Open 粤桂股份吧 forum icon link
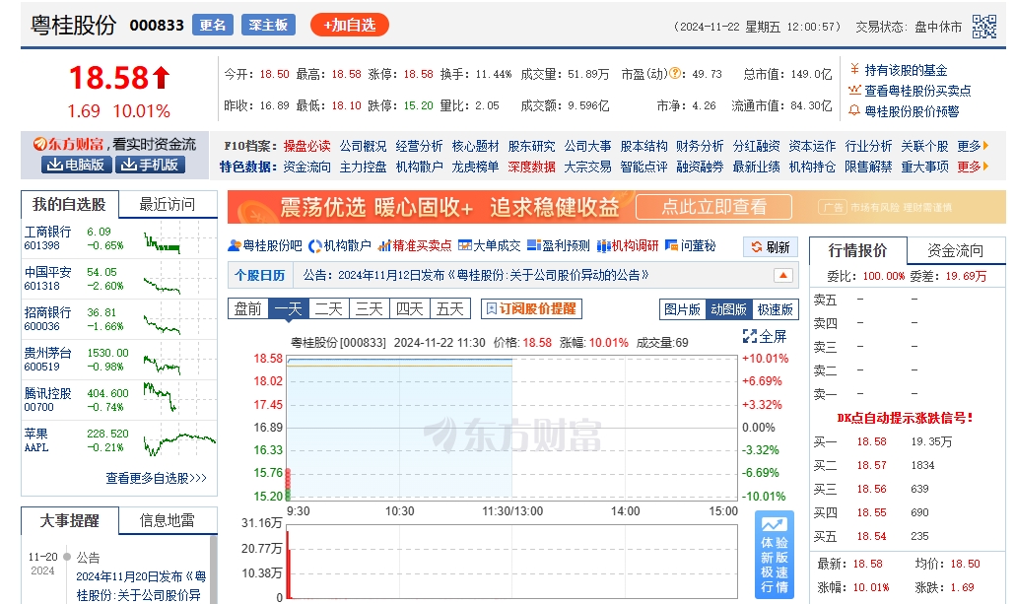This screenshot has width=1015, height=604. click(x=265, y=245)
